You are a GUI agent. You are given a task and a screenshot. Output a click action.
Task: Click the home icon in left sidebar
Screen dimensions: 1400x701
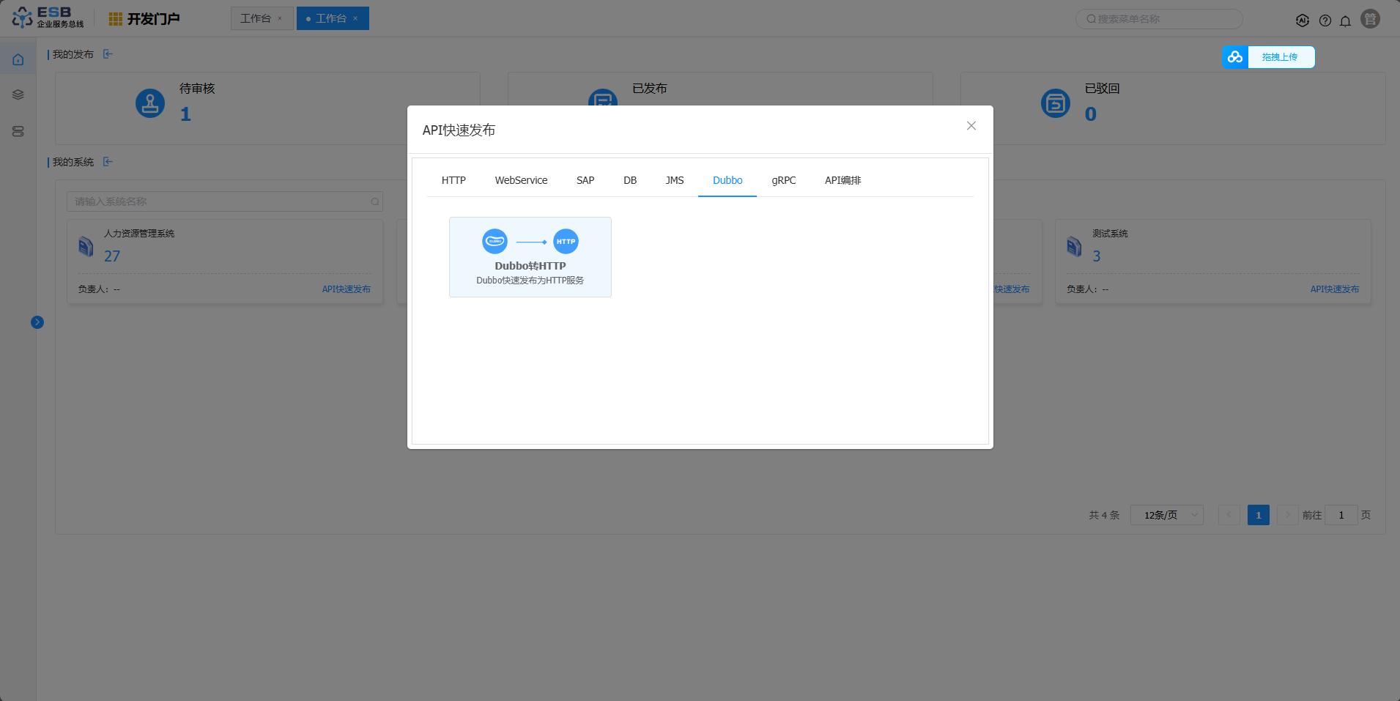(x=18, y=59)
